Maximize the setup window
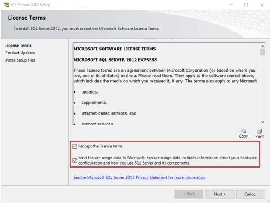This screenshot has width=271, height=203. click(x=246, y=5)
